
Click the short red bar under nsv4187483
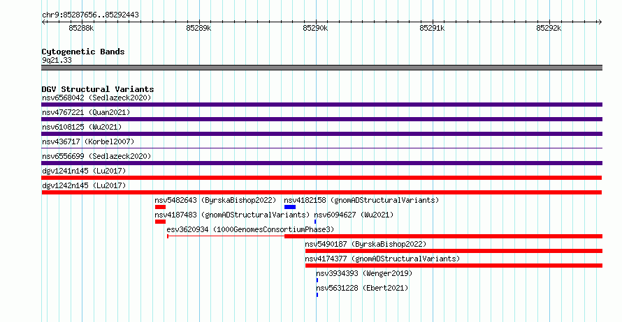tap(160, 222)
